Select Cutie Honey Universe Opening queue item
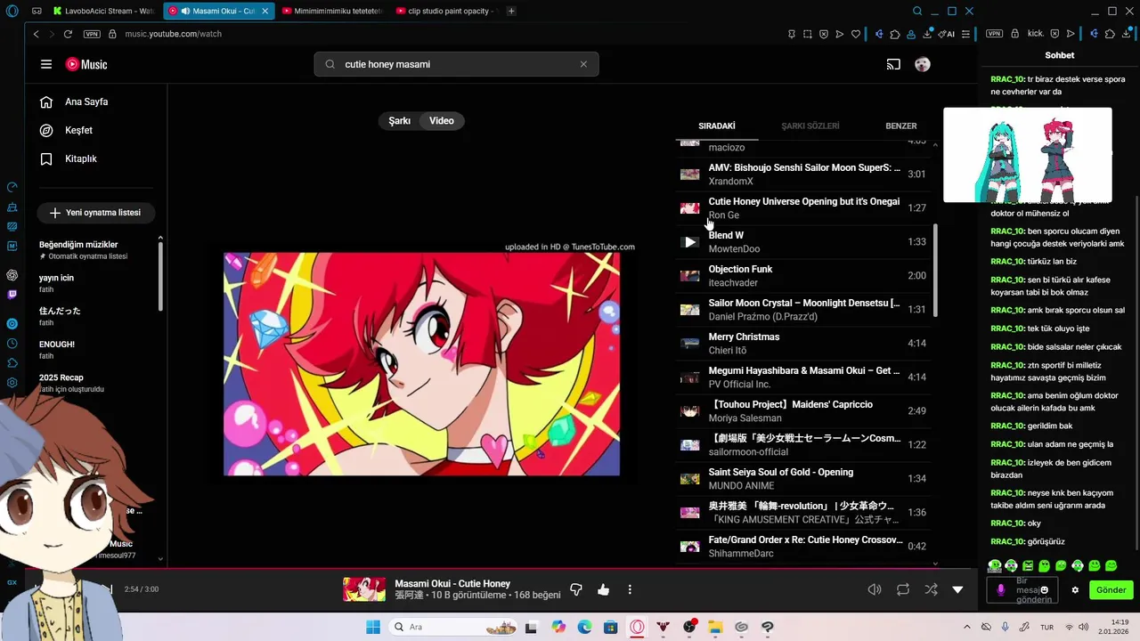The height and width of the screenshot is (641, 1140). 803,208
